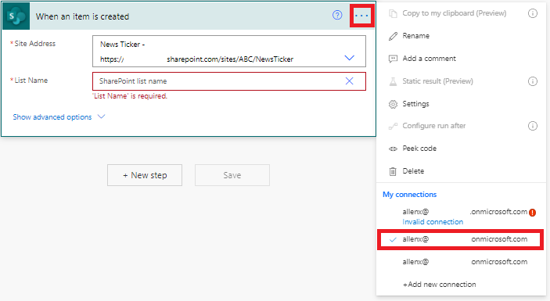Image resolution: width=550 pixels, height=301 pixels.
Task: Click the Copy to clipboard icon
Action: coord(393,13)
